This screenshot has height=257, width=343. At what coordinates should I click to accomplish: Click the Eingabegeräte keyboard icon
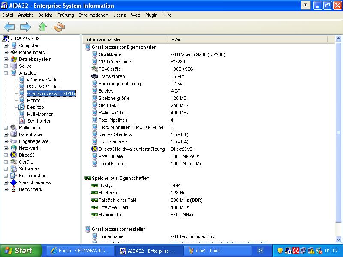pyautogui.click(x=14, y=141)
